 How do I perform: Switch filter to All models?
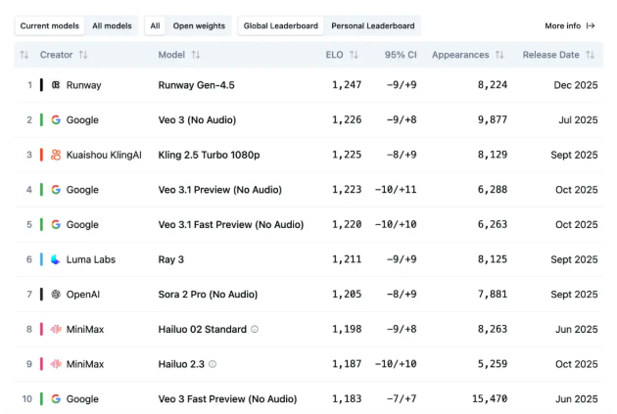(112, 25)
